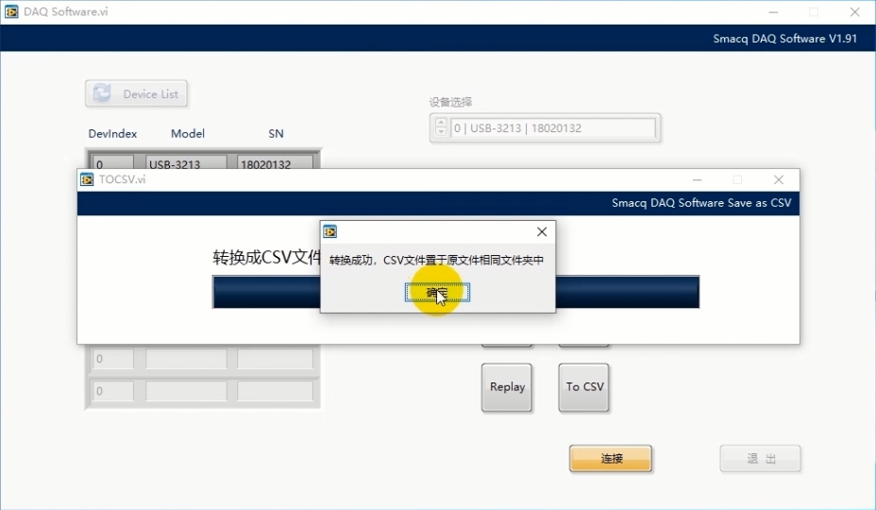The image size is (876, 510).
Task: Click the last row empty Model field
Action: (x=186, y=391)
